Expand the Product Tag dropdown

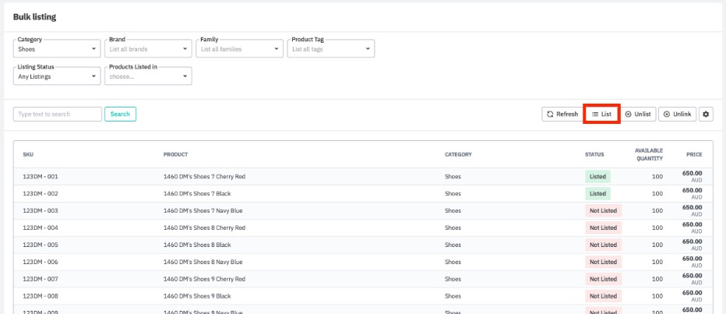[x=330, y=49]
